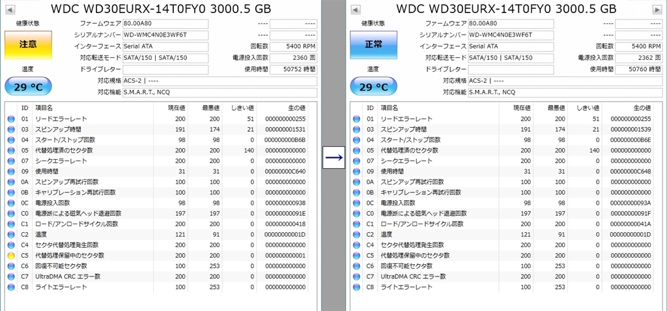Image resolution: width=667 pixels, height=311 pixels.
Task: Go to previous disk in the 正常 window
Action: pyautogui.click(x=356, y=9)
